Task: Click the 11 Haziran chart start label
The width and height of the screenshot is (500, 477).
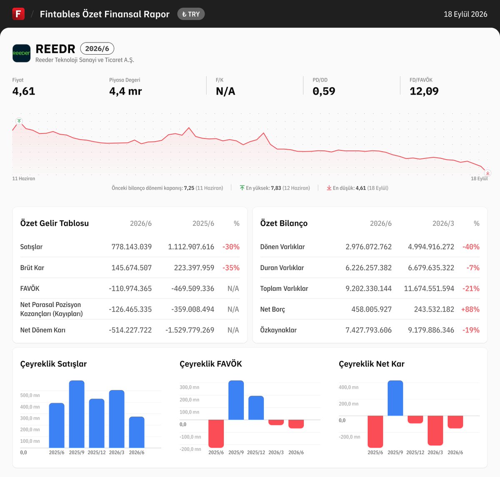Action: coord(24,178)
